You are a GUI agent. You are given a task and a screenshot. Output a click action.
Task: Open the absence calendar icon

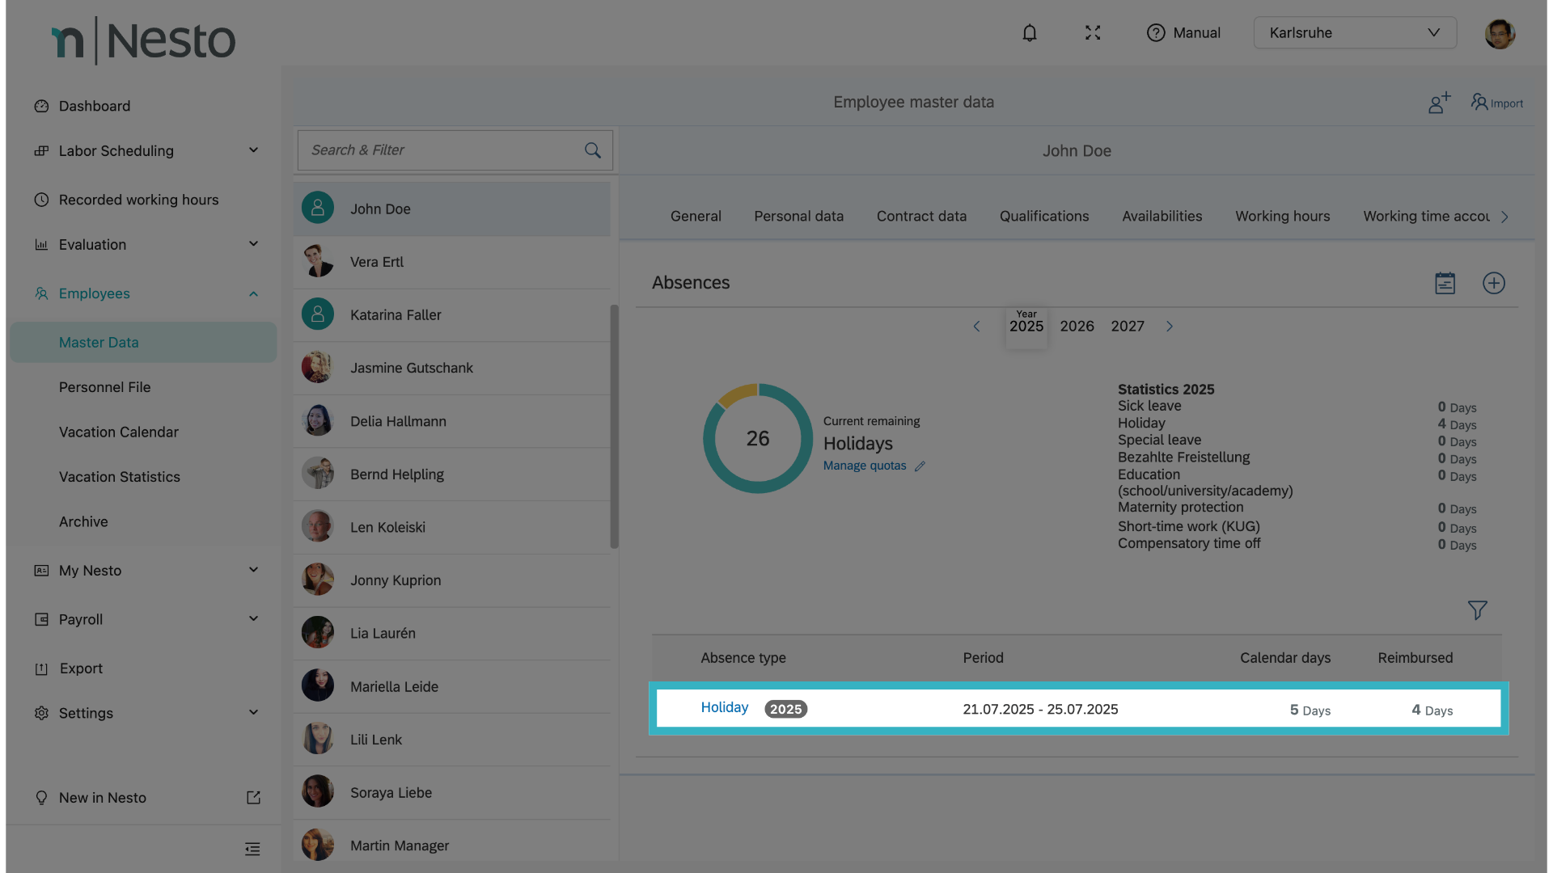point(1445,284)
